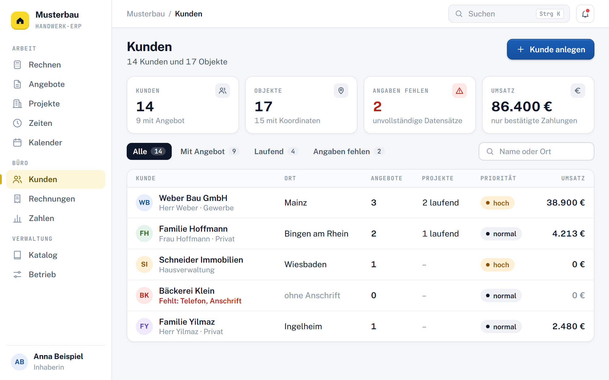Click the 38.900 € Umsatz value
609x380 pixels.
coord(565,203)
